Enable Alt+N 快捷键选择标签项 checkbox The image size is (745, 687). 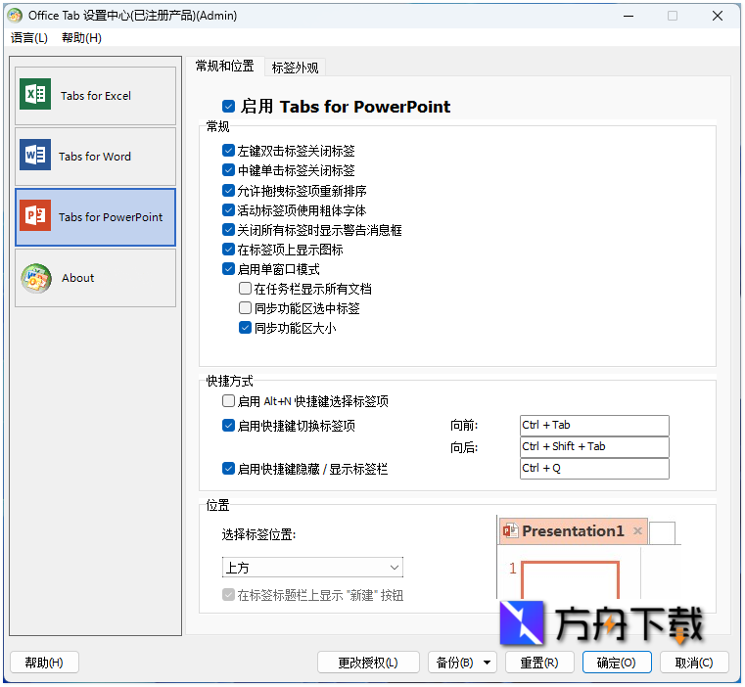pyautogui.click(x=228, y=401)
